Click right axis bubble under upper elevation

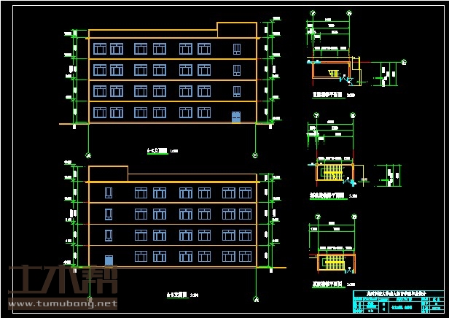(254, 155)
